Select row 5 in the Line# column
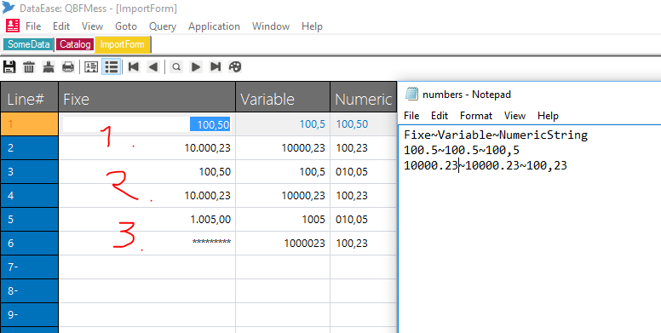661x333 pixels. point(30,219)
